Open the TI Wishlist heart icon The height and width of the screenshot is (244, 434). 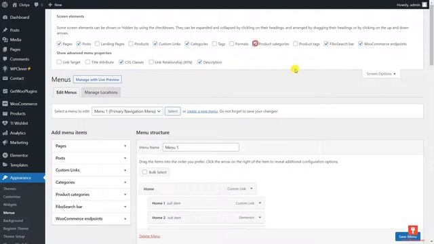pyautogui.click(x=5, y=123)
